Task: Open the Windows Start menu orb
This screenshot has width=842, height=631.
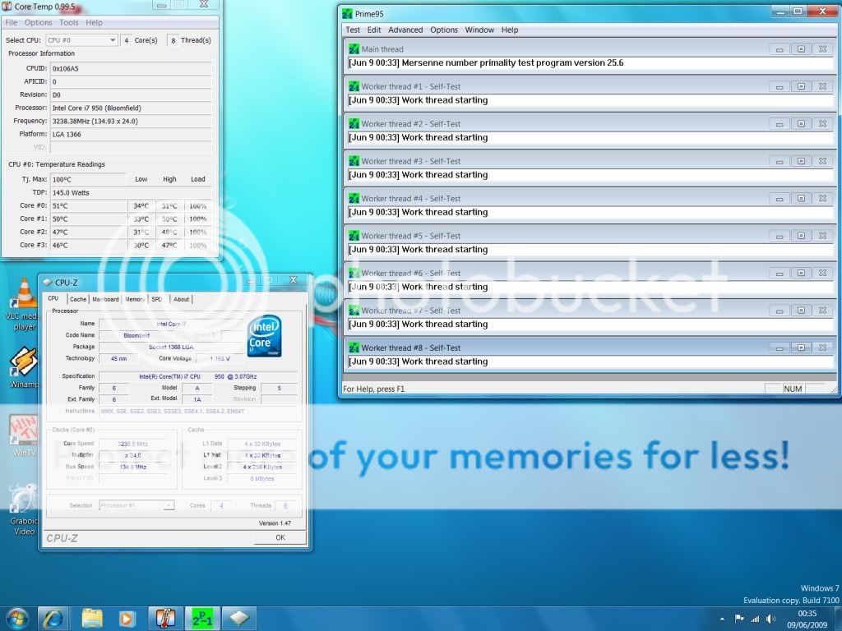Action: [16, 617]
